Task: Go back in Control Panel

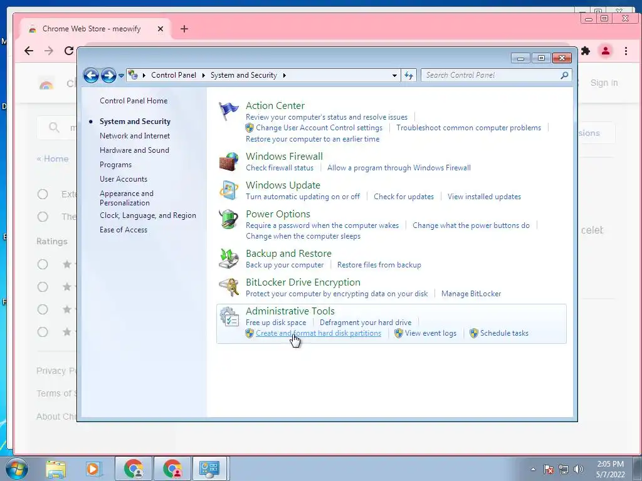Action: click(x=91, y=75)
